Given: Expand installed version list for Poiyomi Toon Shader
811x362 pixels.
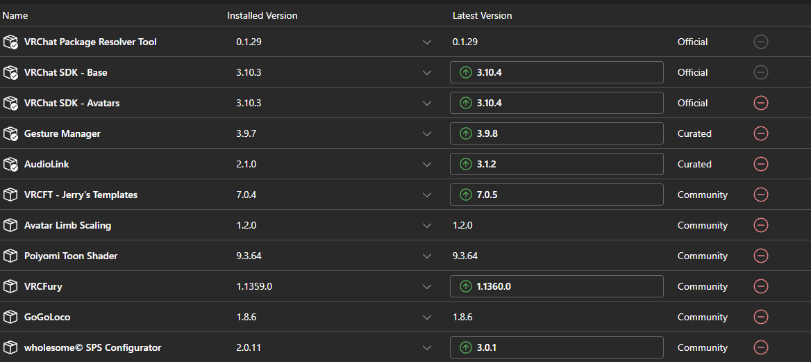Looking at the screenshot, I should pos(427,256).
